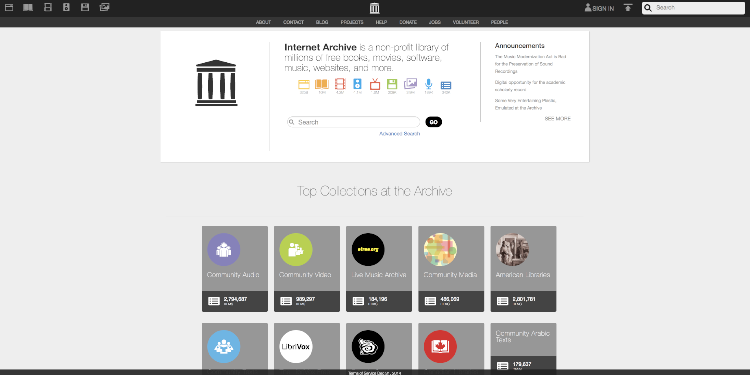Open the Music Modernization Act announcement

531,64
